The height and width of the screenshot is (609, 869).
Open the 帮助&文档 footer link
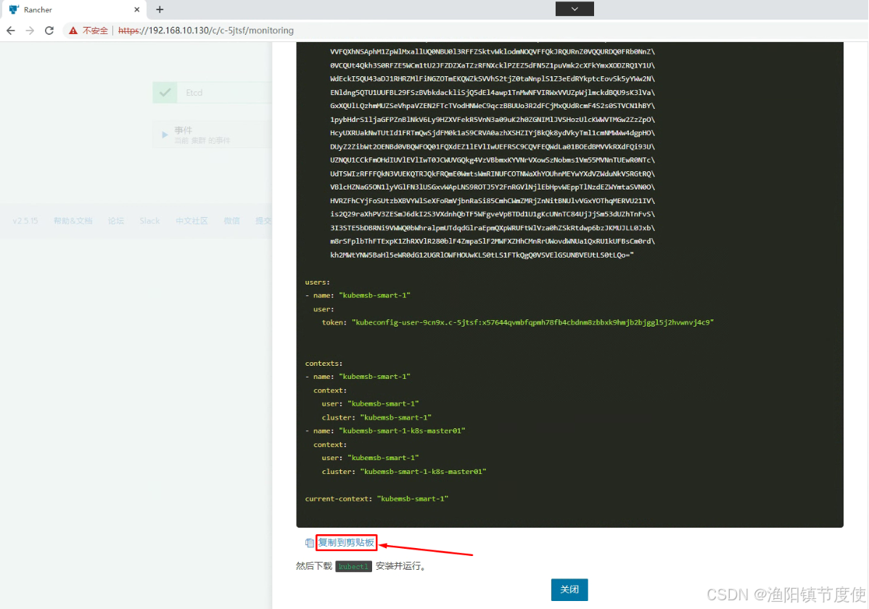pyautogui.click(x=73, y=221)
